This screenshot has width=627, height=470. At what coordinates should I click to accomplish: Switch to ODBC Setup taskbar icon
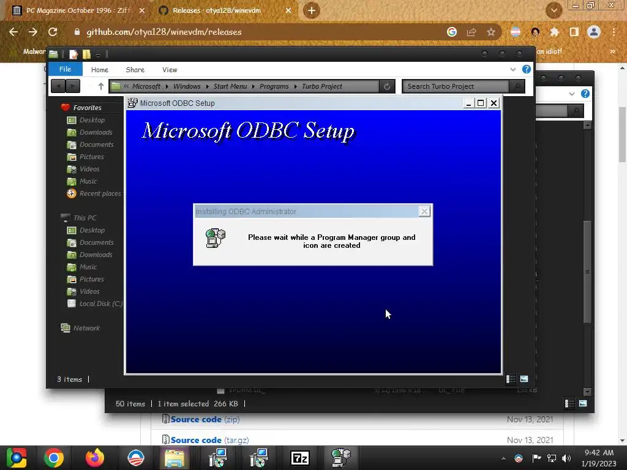pyautogui.click(x=340, y=458)
